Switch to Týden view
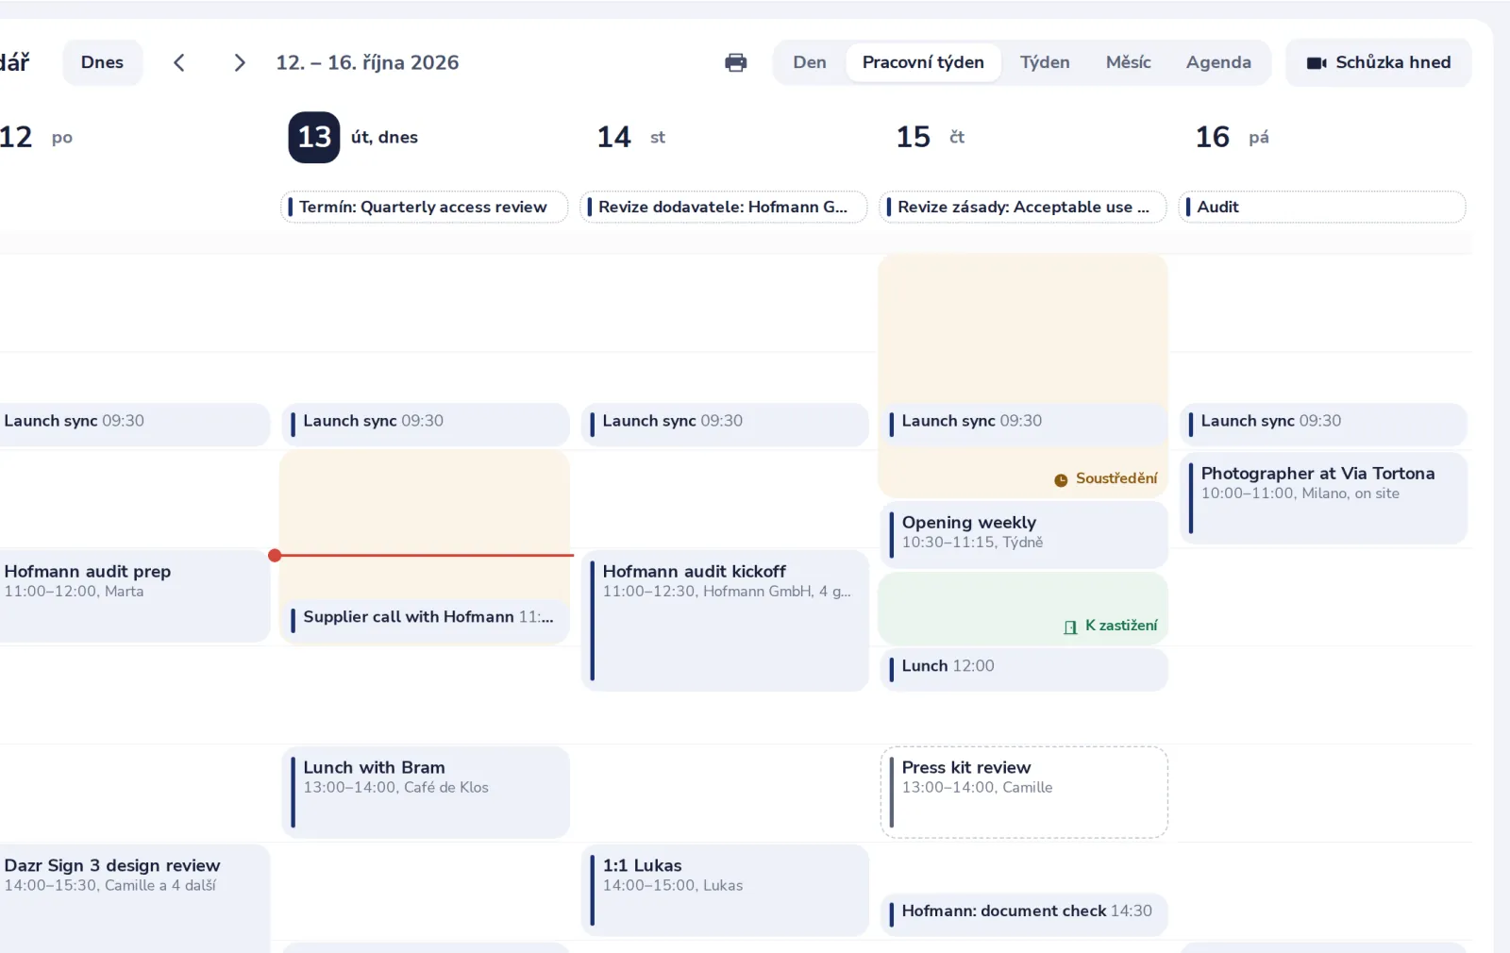This screenshot has height=953, width=1510. 1045,62
